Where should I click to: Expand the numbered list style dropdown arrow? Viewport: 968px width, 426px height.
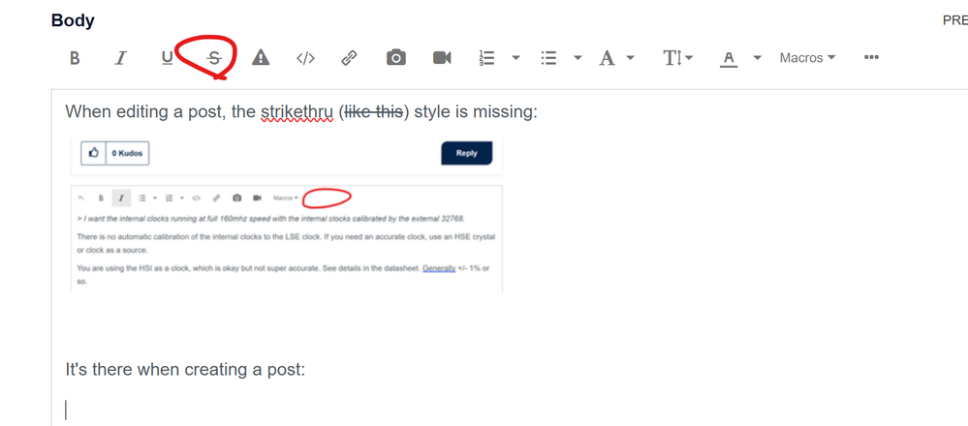click(x=516, y=58)
